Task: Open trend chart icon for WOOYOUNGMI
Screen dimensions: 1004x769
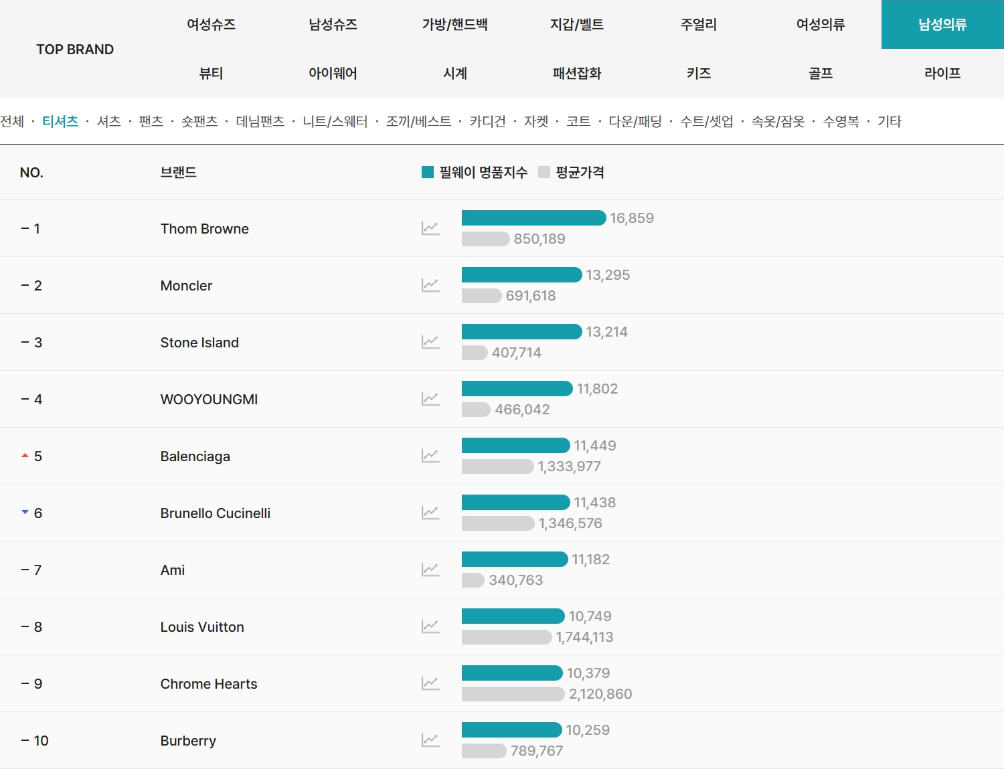Action: [x=430, y=399]
